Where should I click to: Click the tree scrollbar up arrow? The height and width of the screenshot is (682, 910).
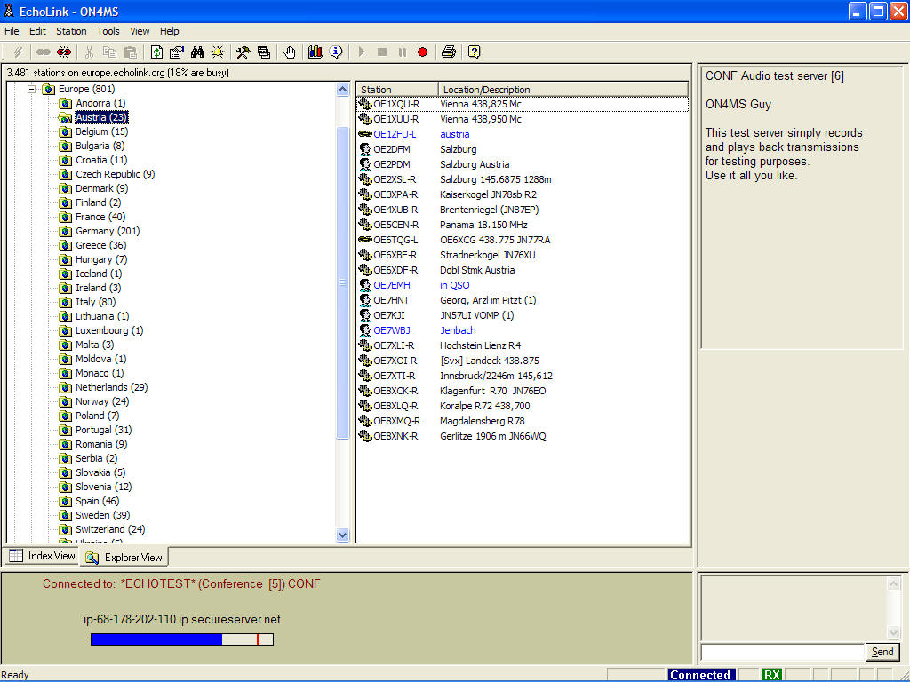[342, 90]
